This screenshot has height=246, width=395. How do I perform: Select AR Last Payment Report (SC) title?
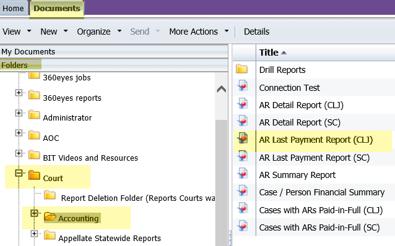(x=315, y=158)
